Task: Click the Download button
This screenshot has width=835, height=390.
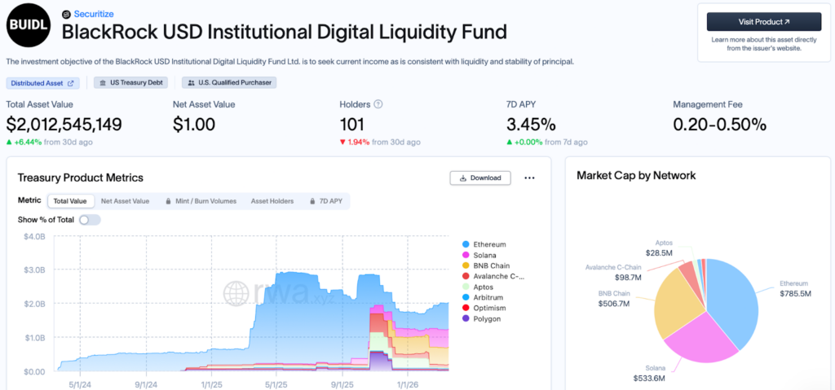Action: 480,177
